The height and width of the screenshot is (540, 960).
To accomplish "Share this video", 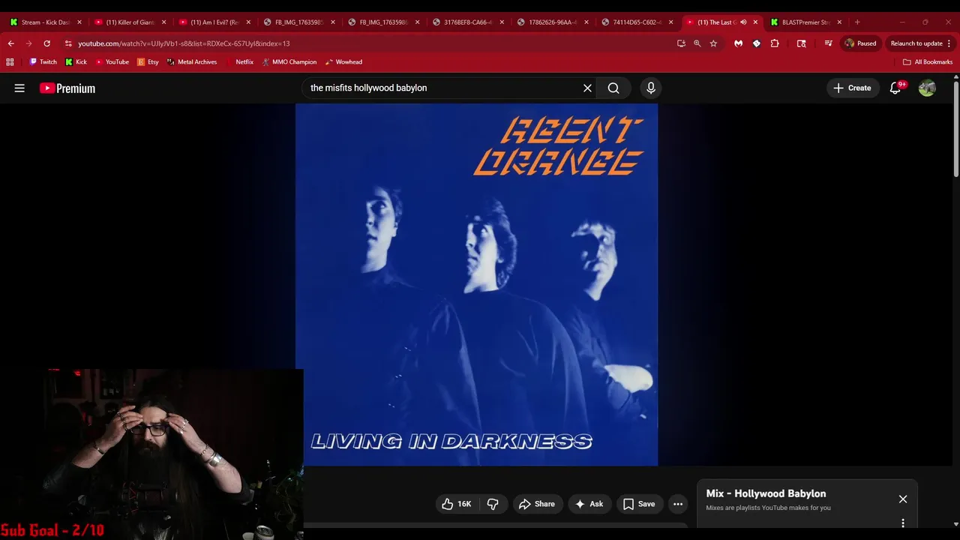I will click(536, 504).
